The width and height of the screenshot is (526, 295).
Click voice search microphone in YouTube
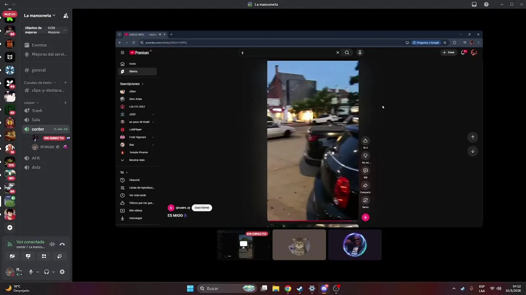click(360, 52)
